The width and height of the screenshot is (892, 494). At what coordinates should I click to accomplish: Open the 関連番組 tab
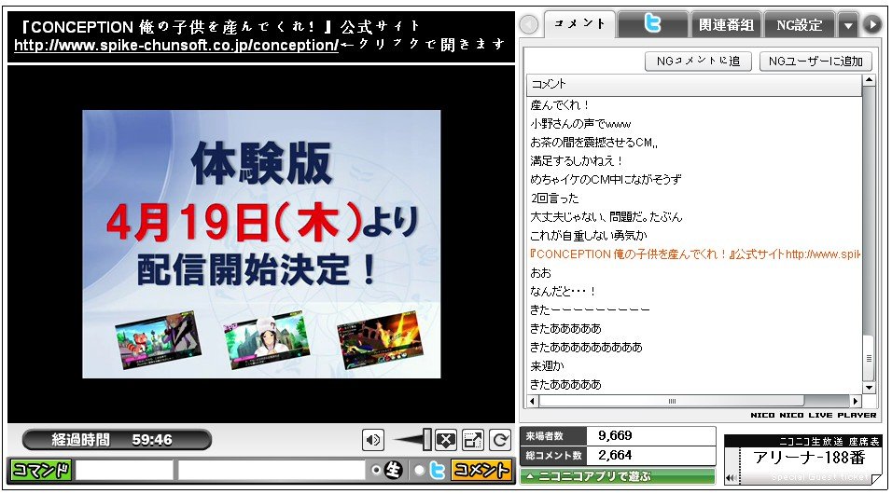pyautogui.click(x=726, y=24)
